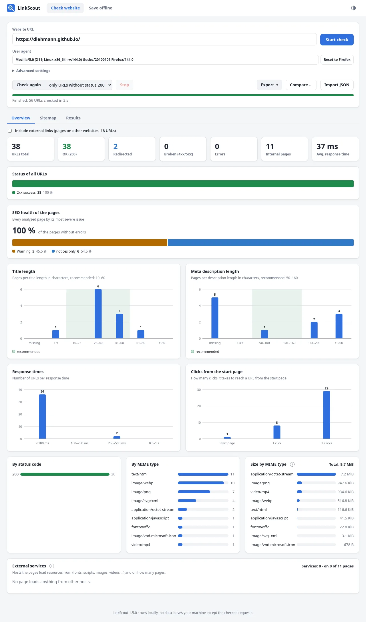This screenshot has height=622, width=366.
Task: Click the text/html row in By MIME type
Action: [183, 474]
